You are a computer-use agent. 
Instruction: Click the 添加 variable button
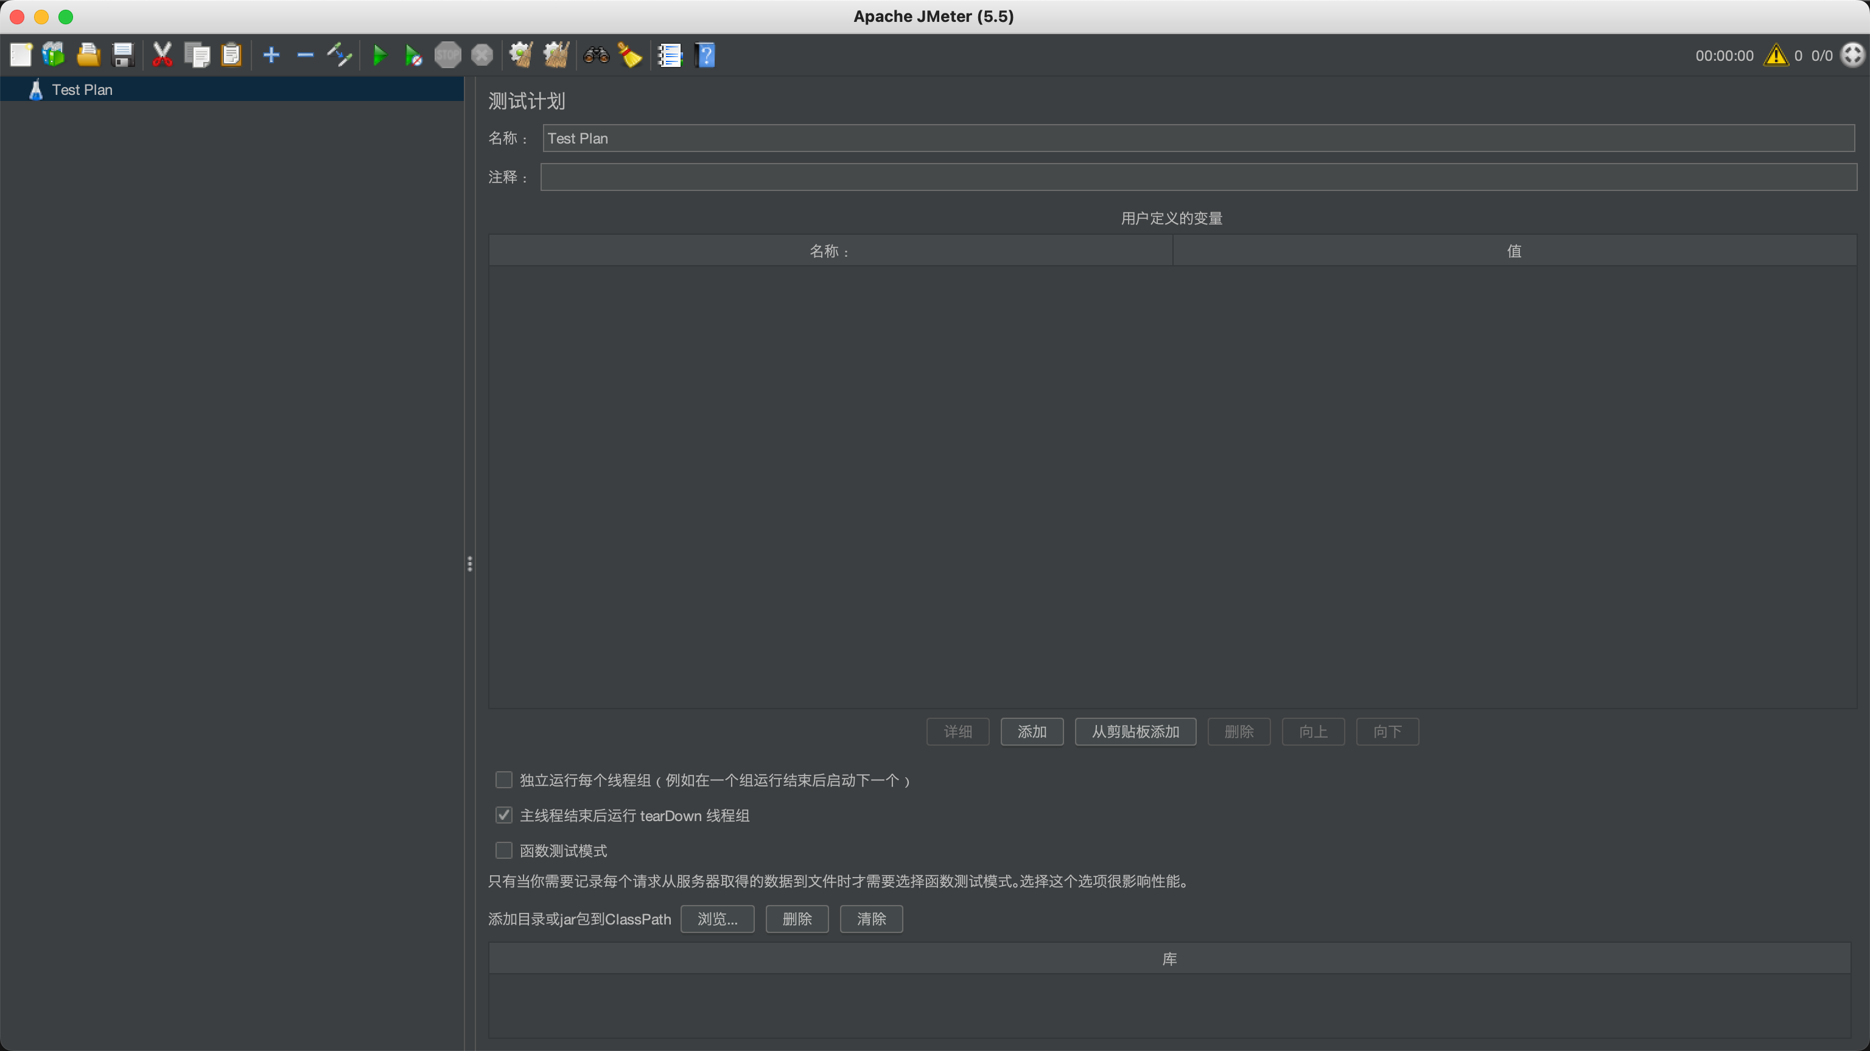[1032, 731]
